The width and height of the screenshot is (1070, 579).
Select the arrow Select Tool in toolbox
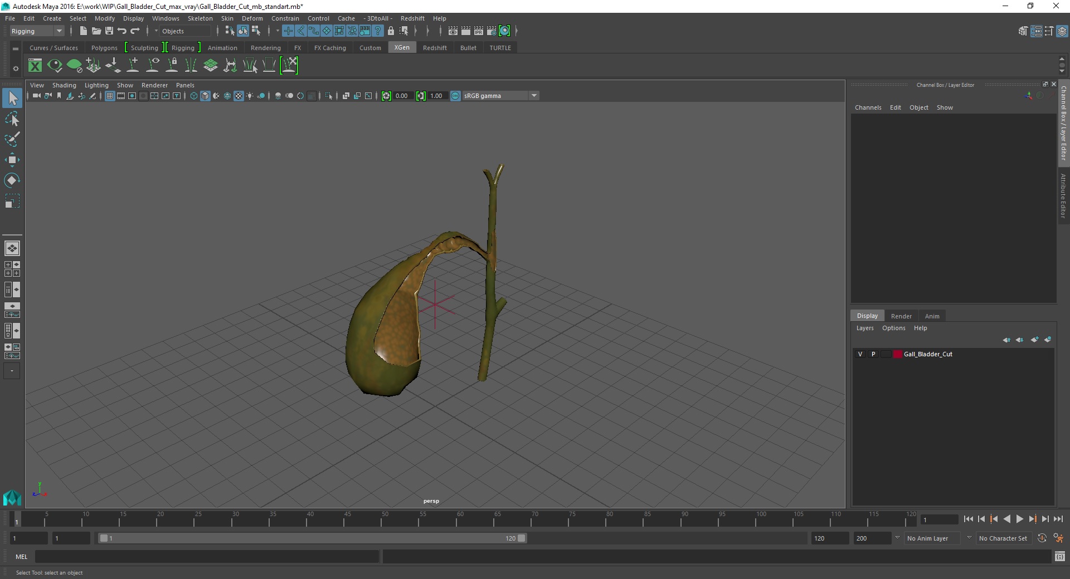click(x=12, y=99)
